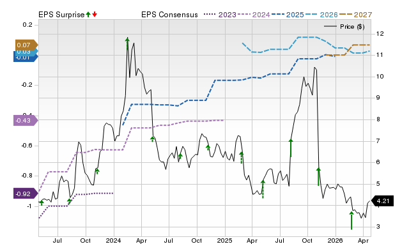Click the 5 label on the price axis
This screenshot has width=409, height=244.
point(378,184)
